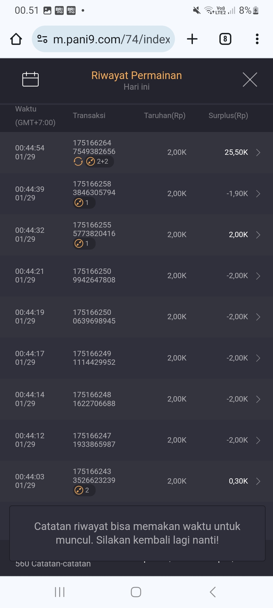Expand the 25,50K surplus transaction details

point(258,153)
